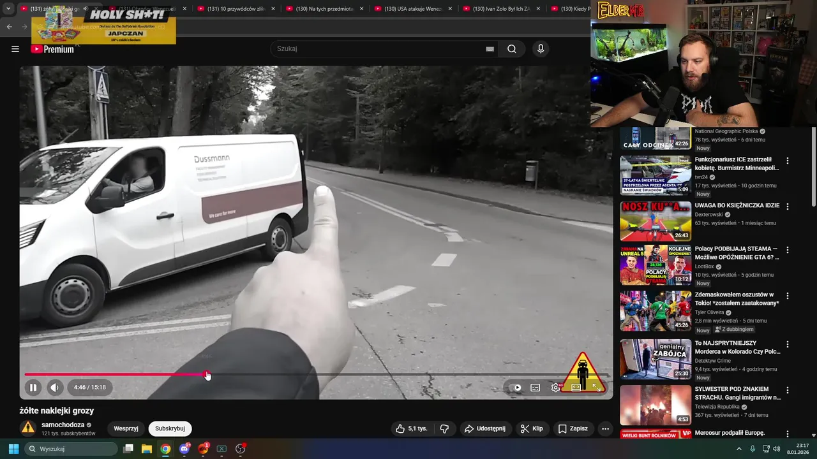Switch to tab 'USA atakuje Wenez...'

pos(413,9)
